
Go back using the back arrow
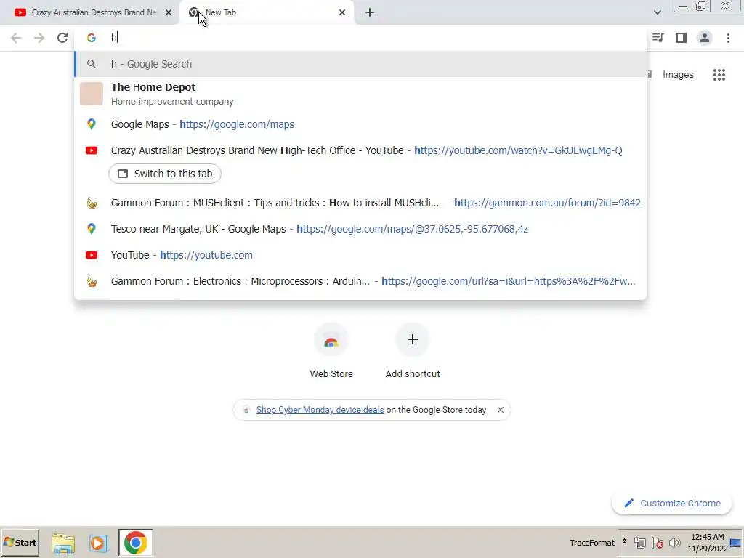click(x=16, y=38)
